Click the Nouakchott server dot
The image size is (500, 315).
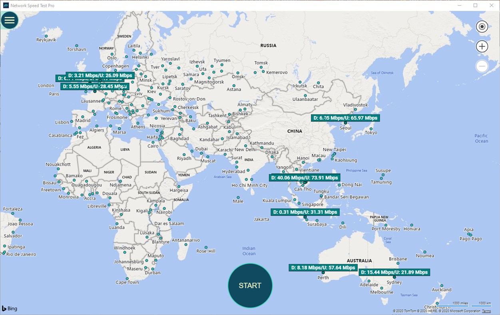58,169
